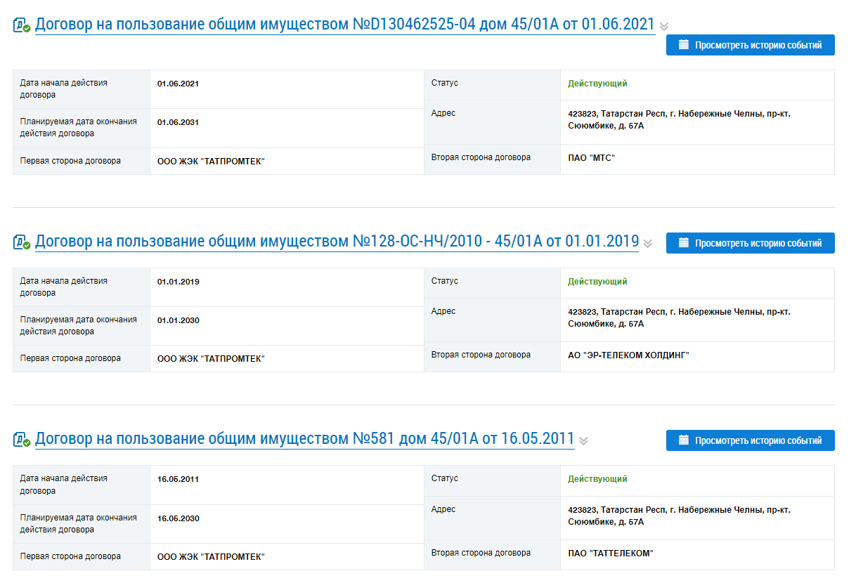
Task: Click Статус label in first contract table
Action: 445,83
